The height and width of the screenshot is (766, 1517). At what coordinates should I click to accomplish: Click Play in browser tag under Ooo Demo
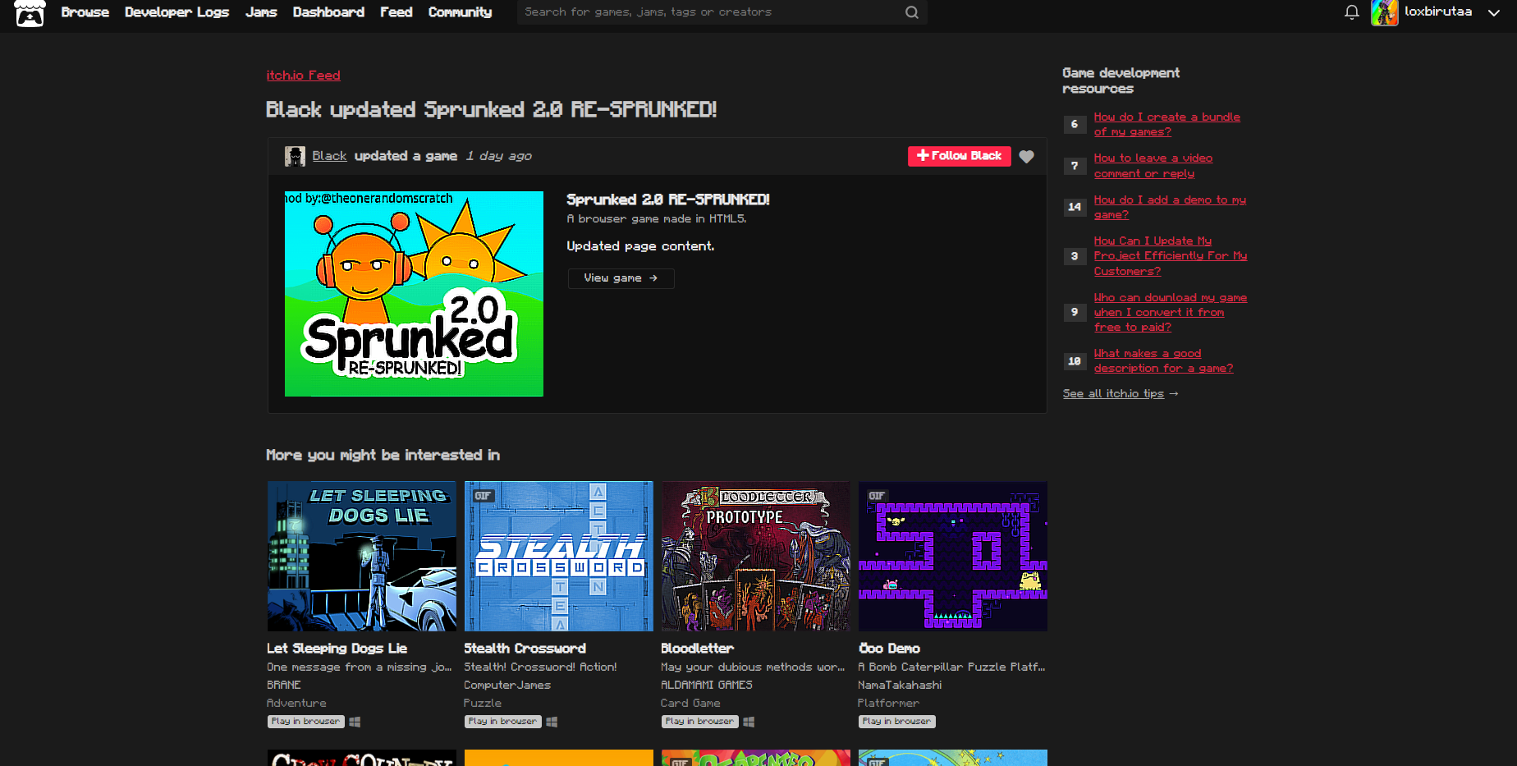pyautogui.click(x=896, y=722)
